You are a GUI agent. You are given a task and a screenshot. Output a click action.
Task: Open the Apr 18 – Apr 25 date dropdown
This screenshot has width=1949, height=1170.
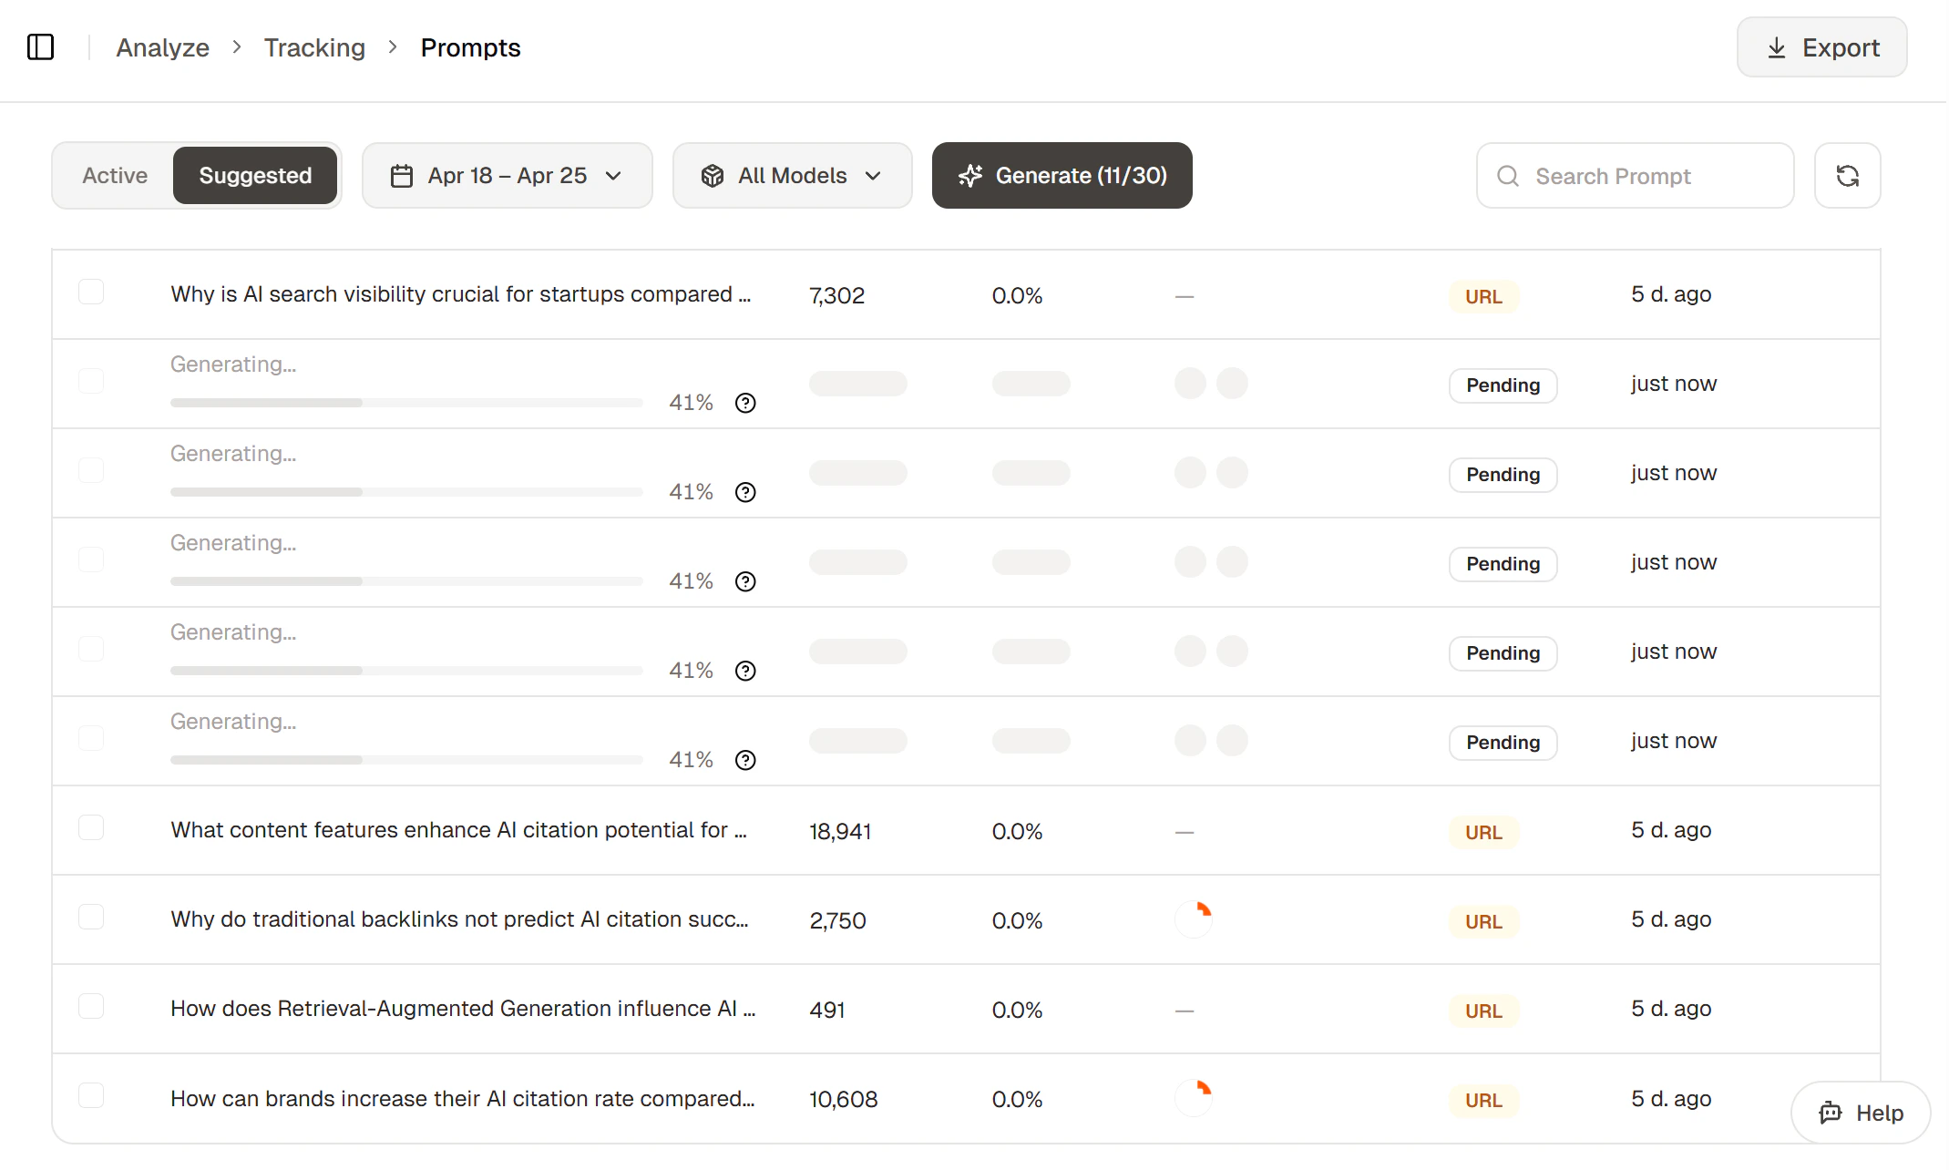click(508, 176)
